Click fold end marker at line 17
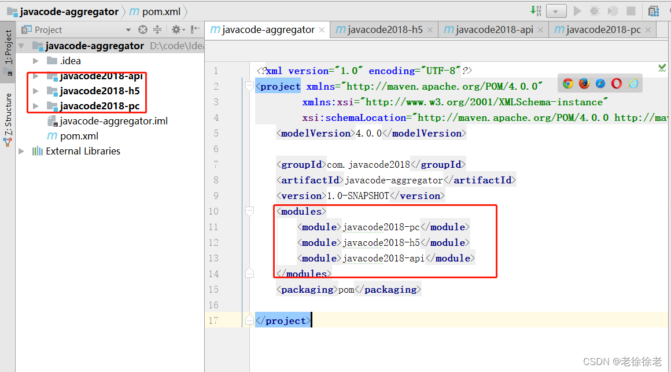Image resolution: width=671 pixels, height=372 pixels. coord(249,320)
